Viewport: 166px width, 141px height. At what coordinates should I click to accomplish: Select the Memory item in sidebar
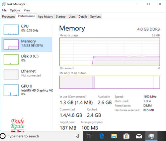coord(27,44)
